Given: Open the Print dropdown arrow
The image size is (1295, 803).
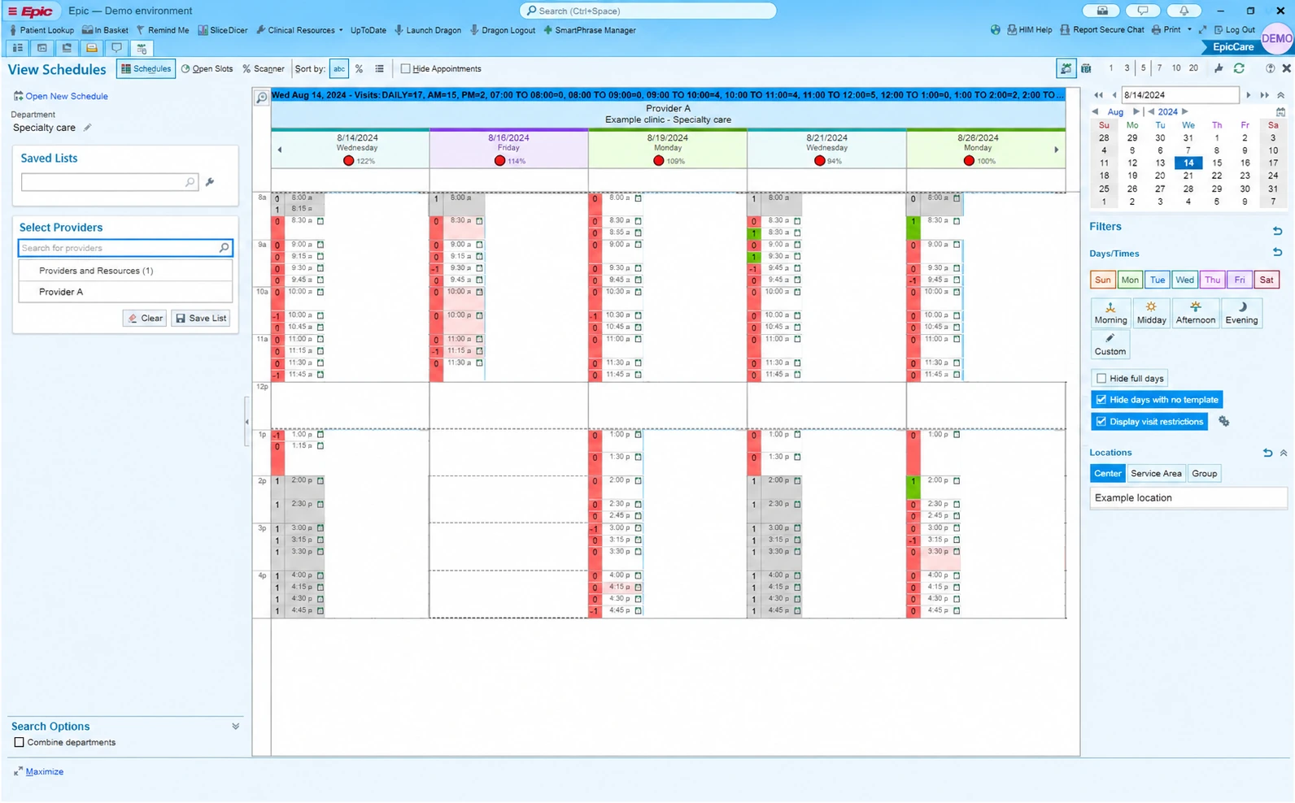Looking at the screenshot, I should 1189,30.
